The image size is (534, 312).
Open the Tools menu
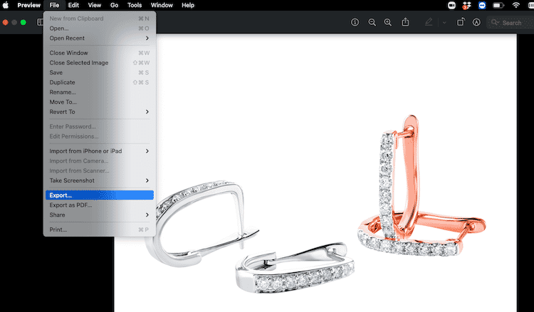click(x=135, y=5)
